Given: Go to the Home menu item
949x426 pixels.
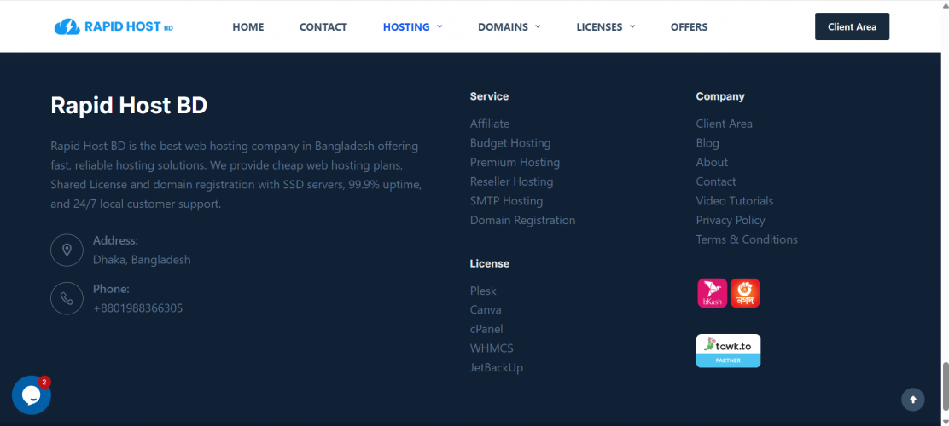Looking at the screenshot, I should coord(248,27).
